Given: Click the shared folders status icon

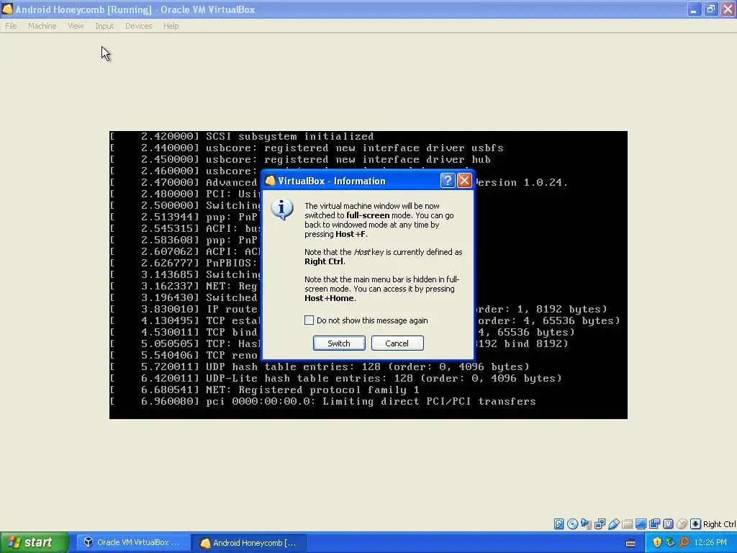Looking at the screenshot, I should point(627,524).
